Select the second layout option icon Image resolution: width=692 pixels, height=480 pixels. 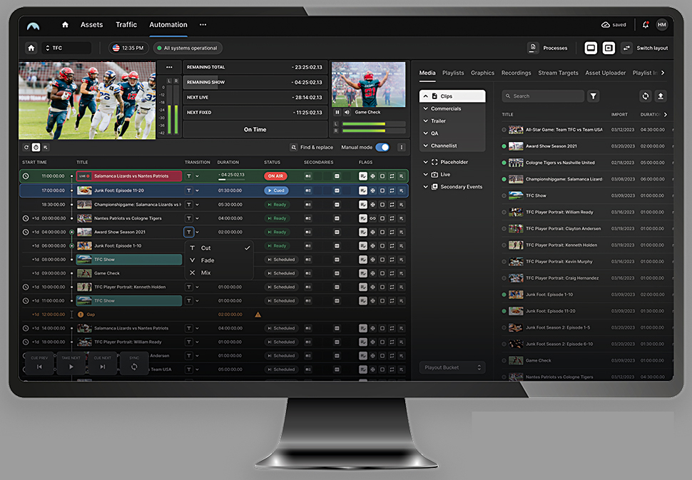(609, 48)
